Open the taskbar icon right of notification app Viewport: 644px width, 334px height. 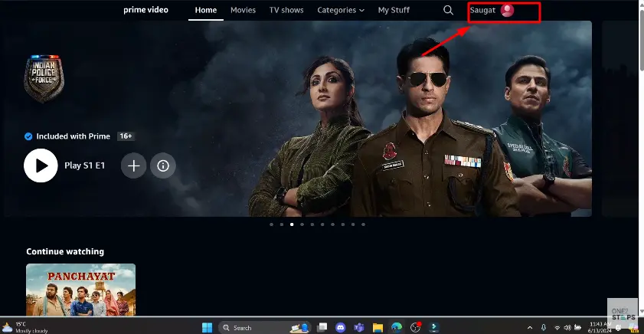(x=434, y=327)
